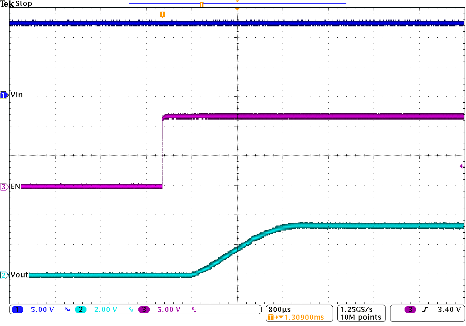Click the EN waveform label
This screenshot has height=326, width=466.
(x=15, y=186)
